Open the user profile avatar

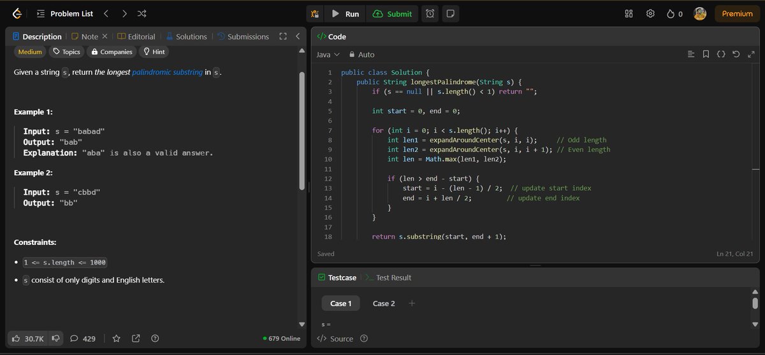point(700,13)
